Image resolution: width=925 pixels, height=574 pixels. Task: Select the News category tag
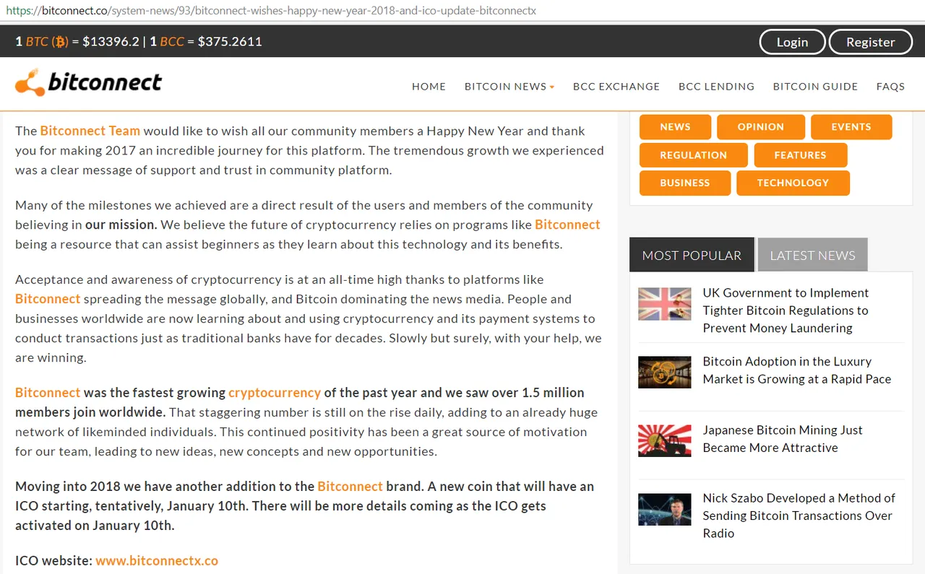(x=675, y=127)
